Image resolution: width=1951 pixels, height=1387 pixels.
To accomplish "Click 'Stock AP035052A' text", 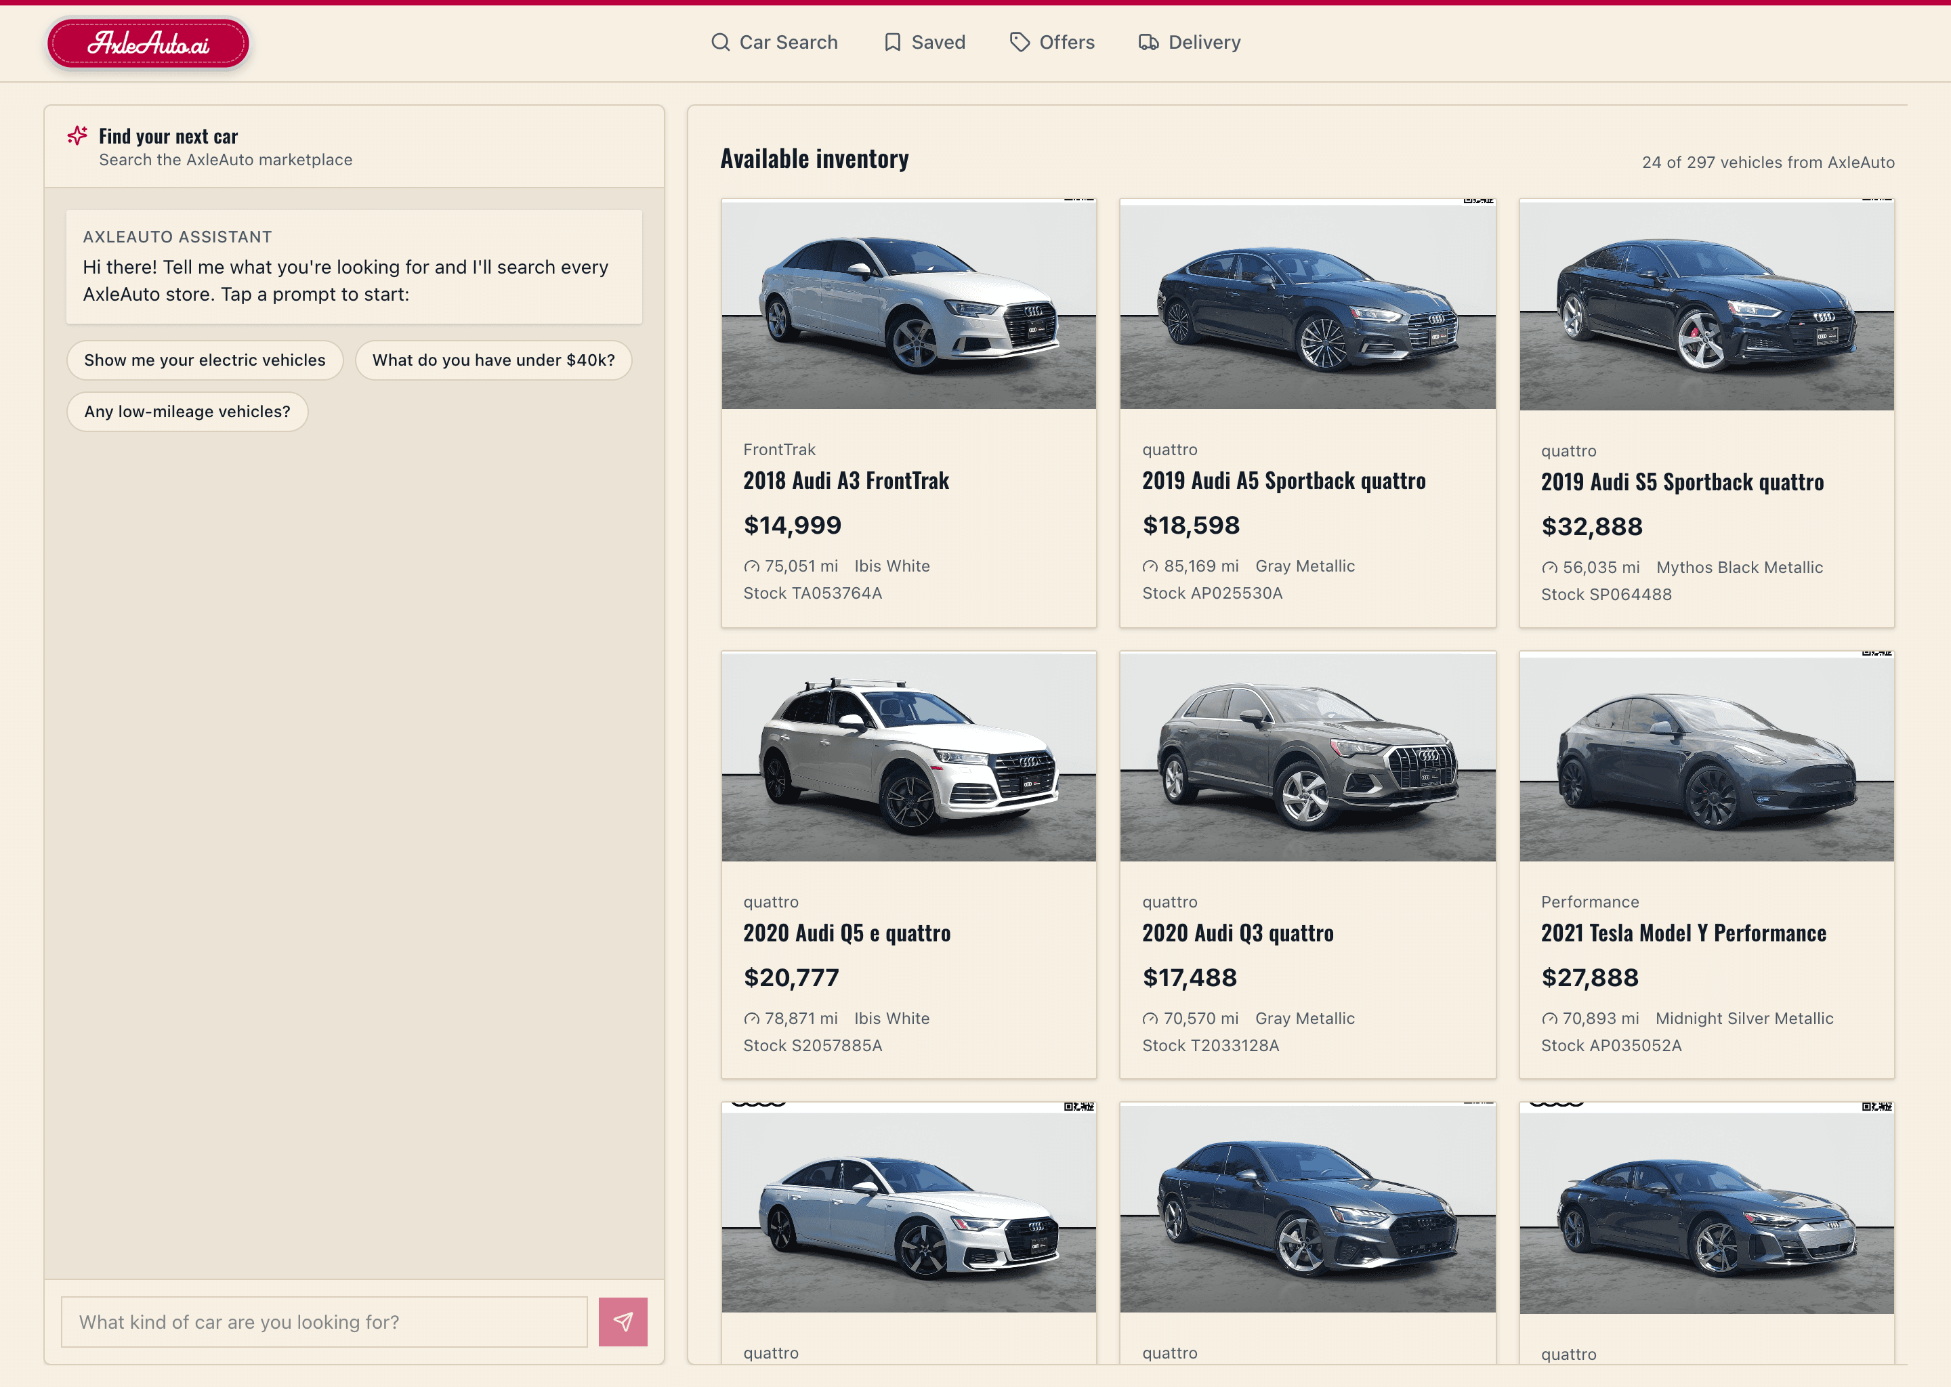I will (x=1611, y=1046).
